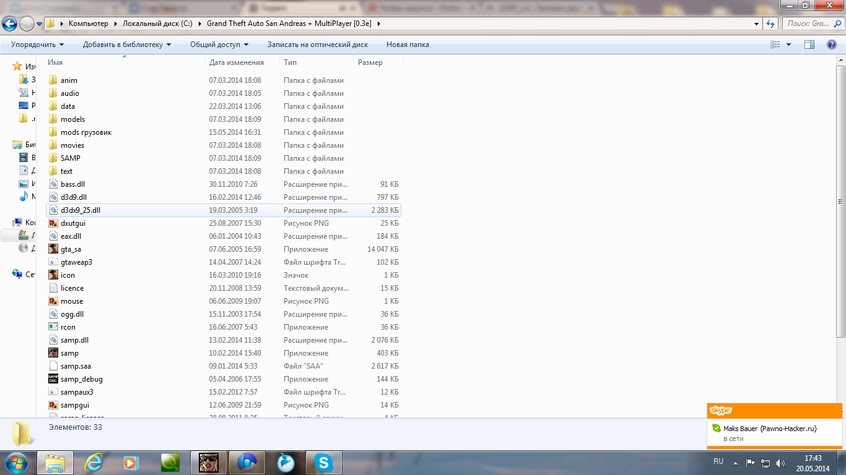846x475 pixels.
Task: Select the mods грузовик folder name
Action: 86,132
